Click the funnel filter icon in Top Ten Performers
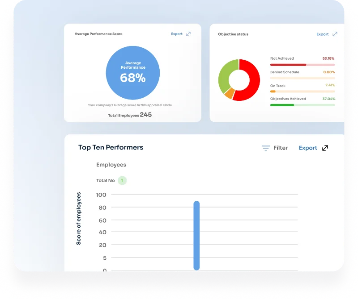This screenshot has width=358, height=299. 266,148
